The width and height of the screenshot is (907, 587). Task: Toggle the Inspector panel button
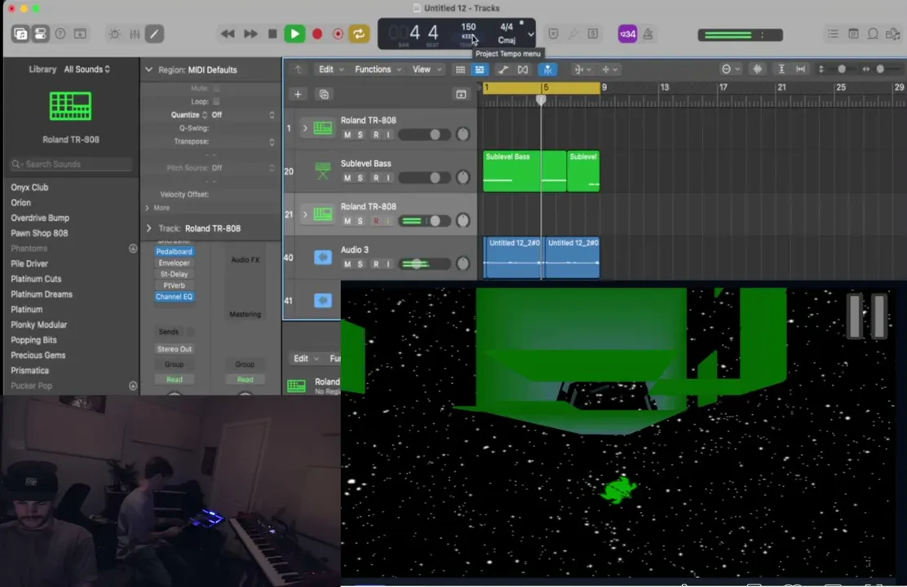pos(40,33)
